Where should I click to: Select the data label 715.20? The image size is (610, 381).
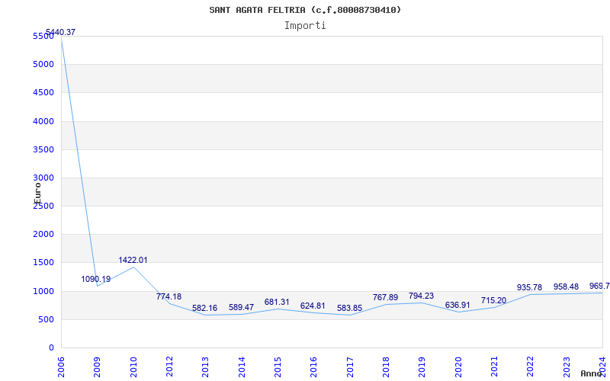pyautogui.click(x=493, y=300)
